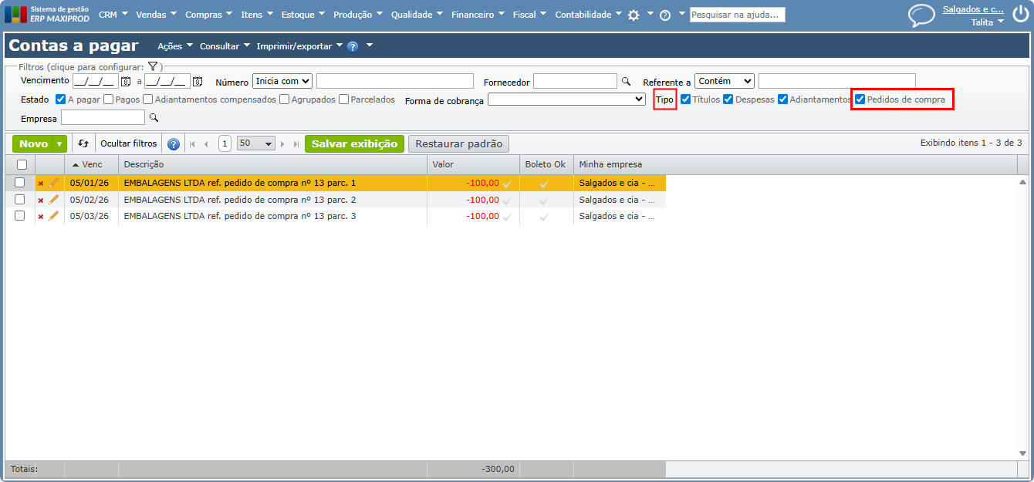Go to the first page of results

(x=192, y=144)
